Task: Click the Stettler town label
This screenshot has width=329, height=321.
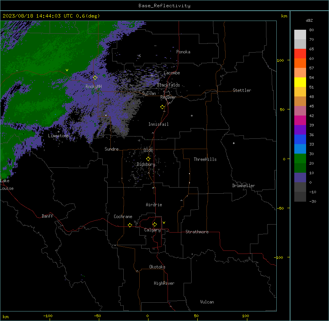Action: (x=242, y=90)
